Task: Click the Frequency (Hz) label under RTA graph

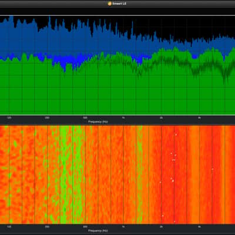Action: click(x=98, y=122)
